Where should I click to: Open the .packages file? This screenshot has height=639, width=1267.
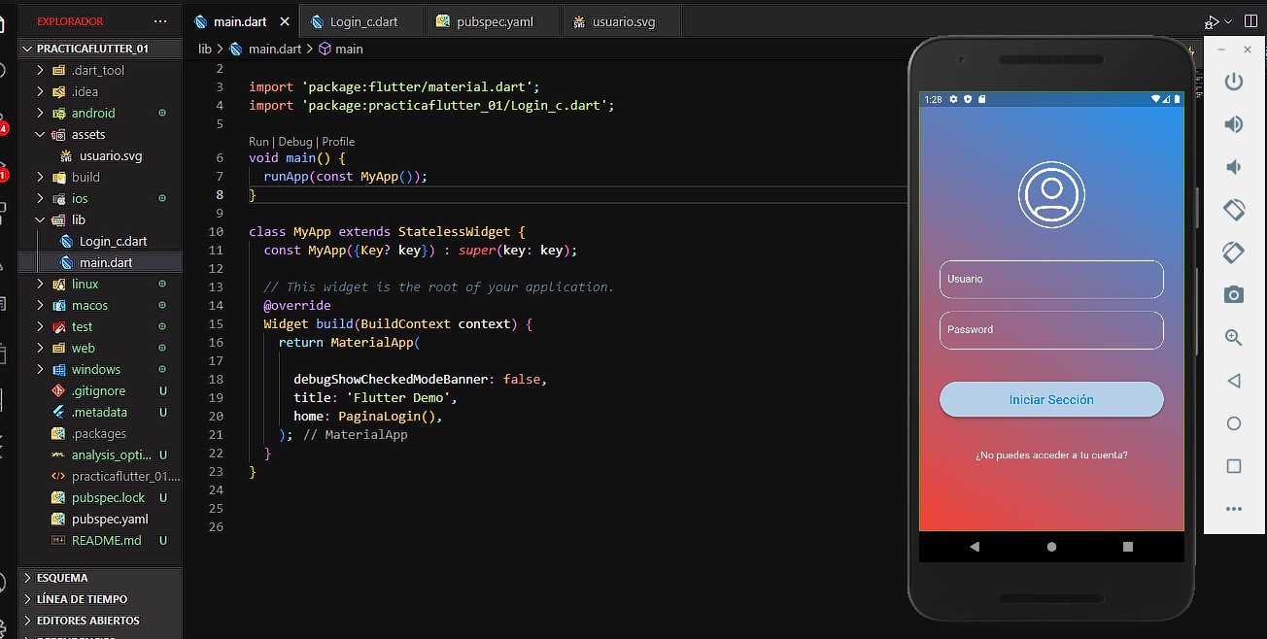coord(100,433)
